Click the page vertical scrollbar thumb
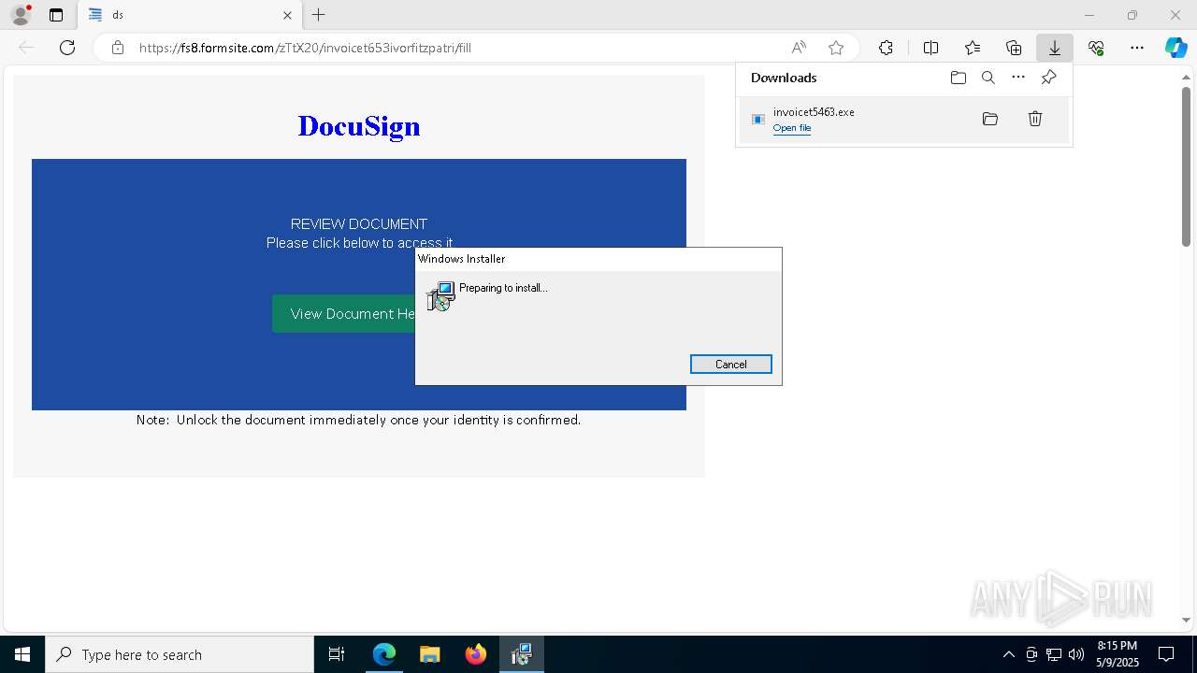 point(1187,166)
